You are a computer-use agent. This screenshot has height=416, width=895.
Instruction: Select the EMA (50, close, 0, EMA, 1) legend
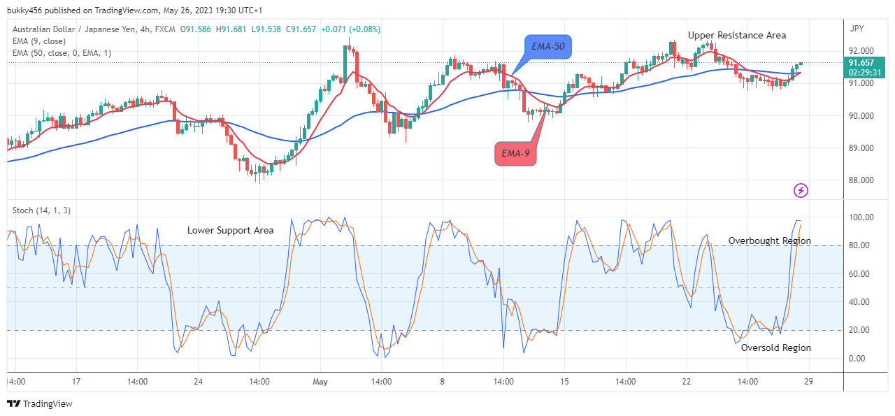[61, 52]
